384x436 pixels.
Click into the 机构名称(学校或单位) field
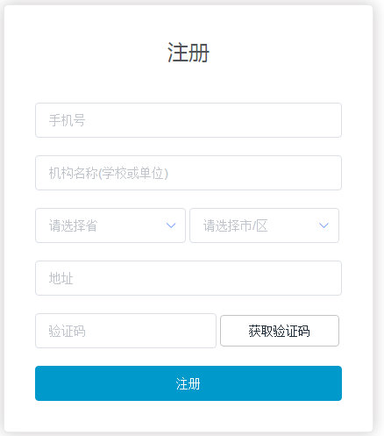pyautogui.click(x=188, y=173)
